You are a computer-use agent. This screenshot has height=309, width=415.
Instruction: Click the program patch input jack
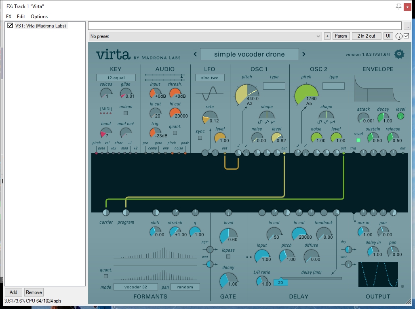point(126,212)
